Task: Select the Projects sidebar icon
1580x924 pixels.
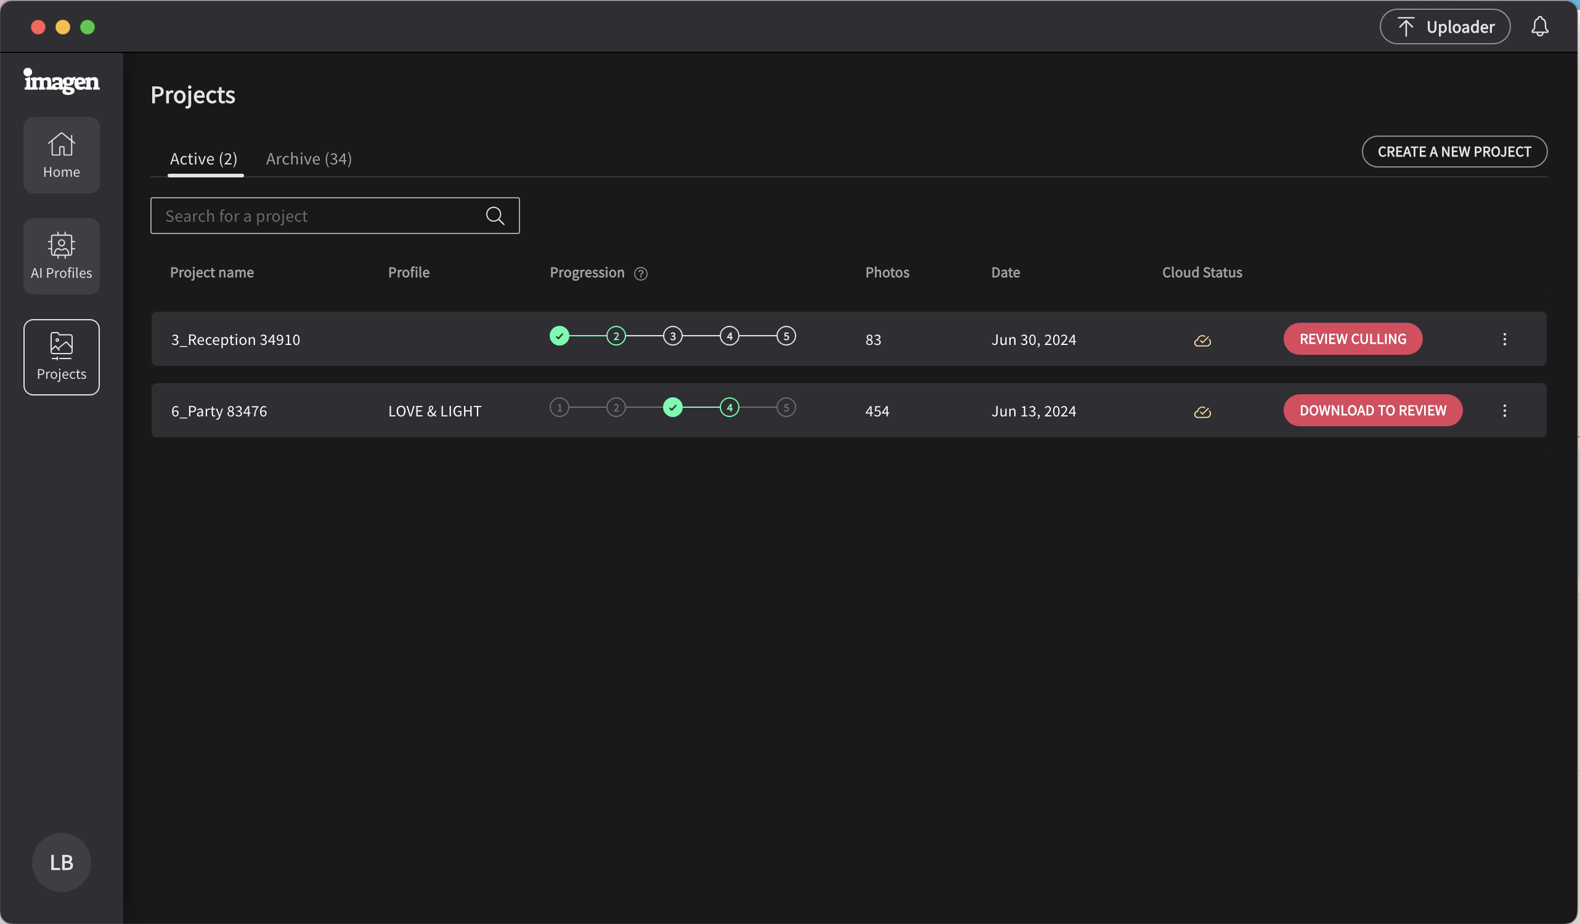Action: click(x=62, y=357)
